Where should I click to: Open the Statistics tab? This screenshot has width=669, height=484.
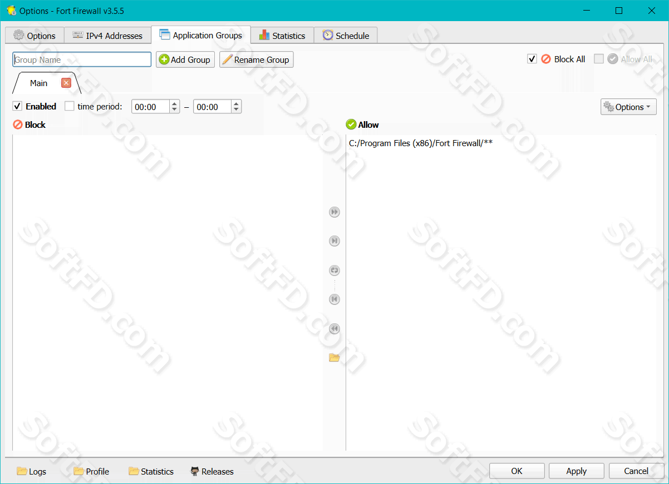(x=282, y=36)
